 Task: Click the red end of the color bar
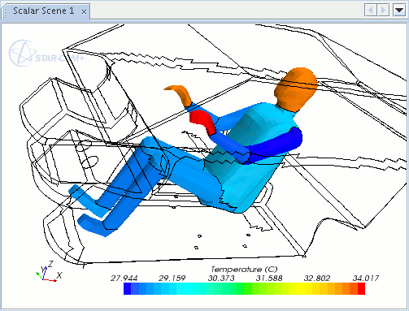click(361, 289)
